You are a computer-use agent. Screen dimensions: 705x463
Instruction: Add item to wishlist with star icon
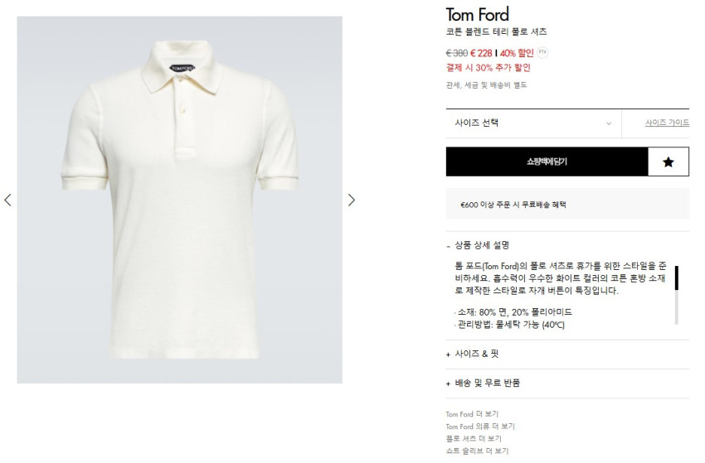coord(669,162)
